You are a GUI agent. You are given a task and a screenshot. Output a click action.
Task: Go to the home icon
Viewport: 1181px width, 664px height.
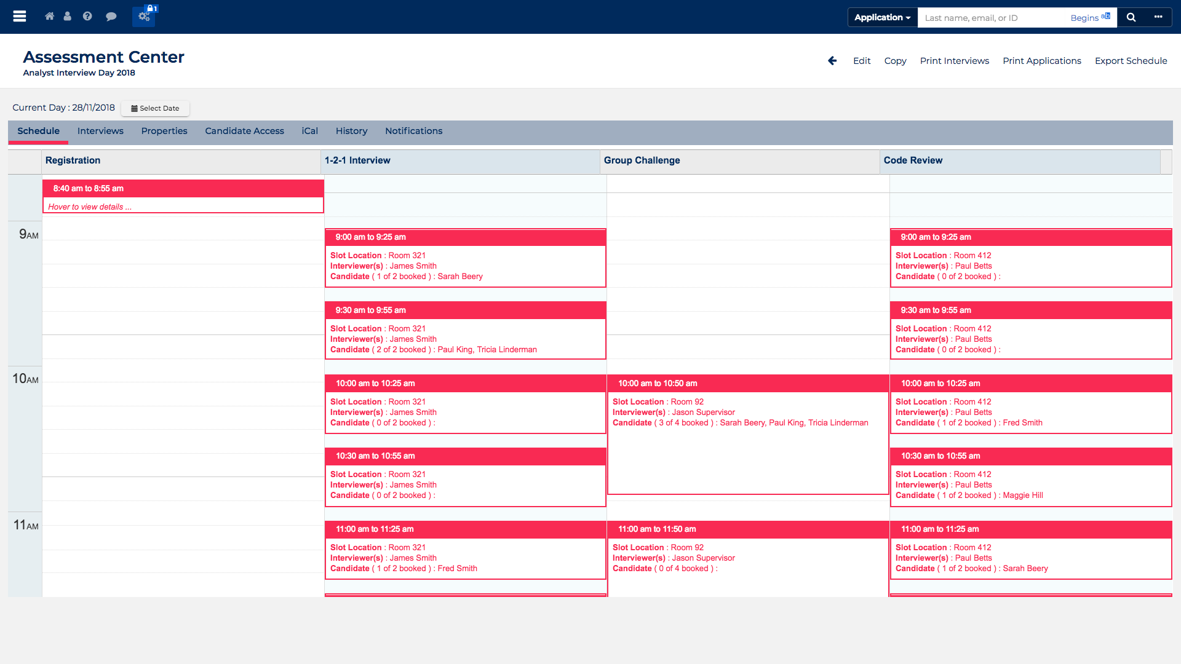49,17
